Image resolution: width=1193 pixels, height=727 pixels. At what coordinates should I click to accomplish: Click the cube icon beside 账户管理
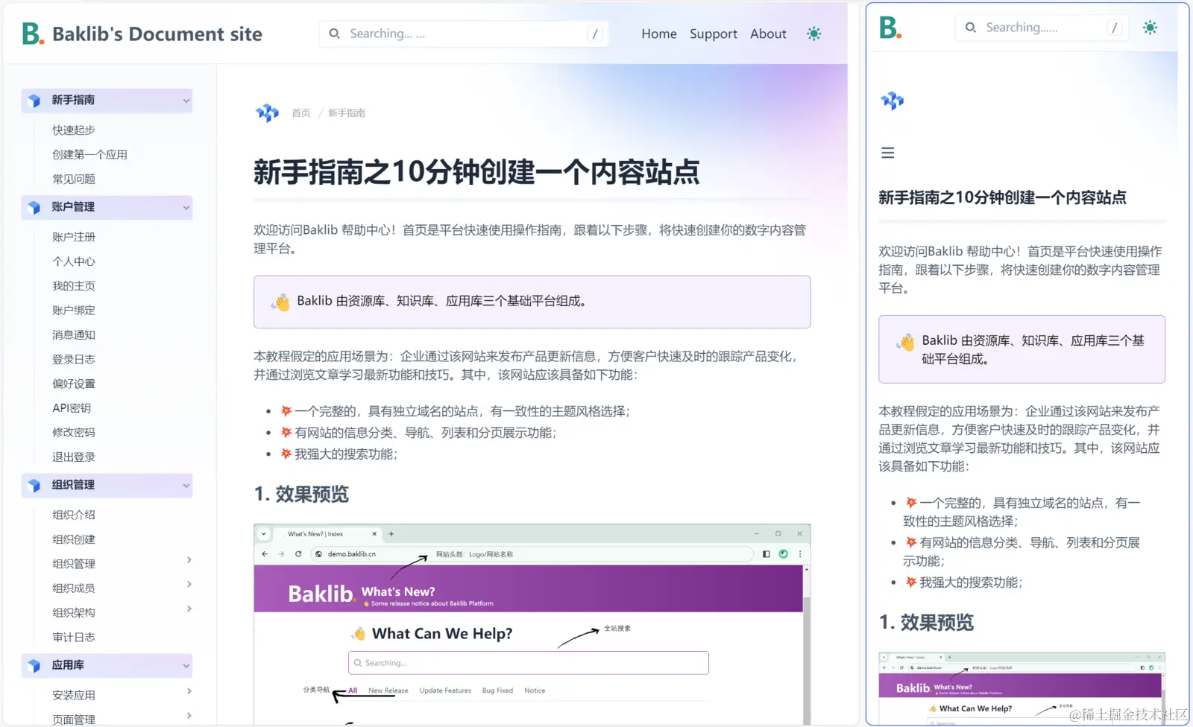tap(34, 207)
